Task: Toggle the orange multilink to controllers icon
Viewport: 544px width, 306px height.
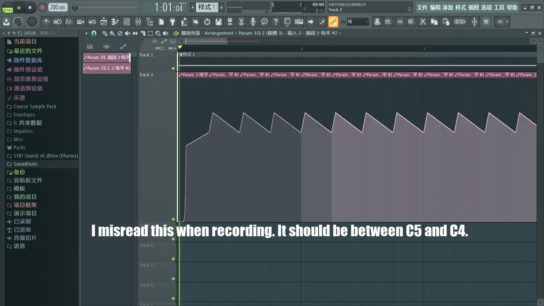Action: point(333,22)
